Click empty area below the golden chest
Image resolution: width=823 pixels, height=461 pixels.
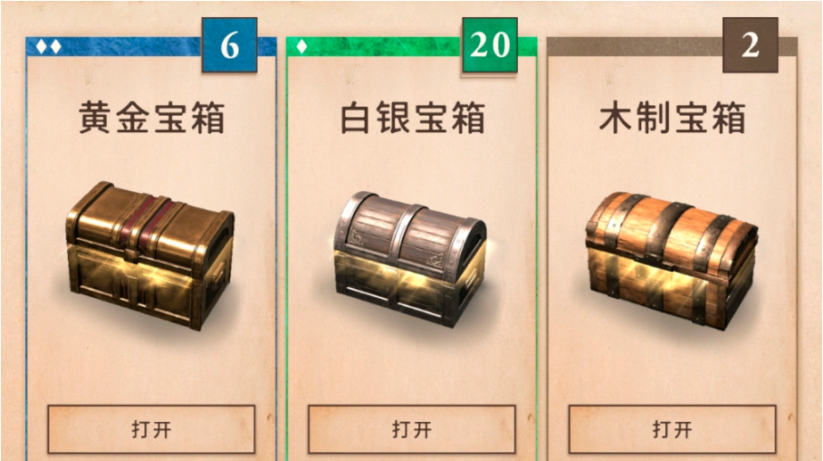click(151, 368)
